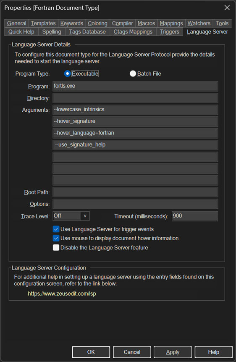Click the empty Root Path field

(x=135, y=192)
